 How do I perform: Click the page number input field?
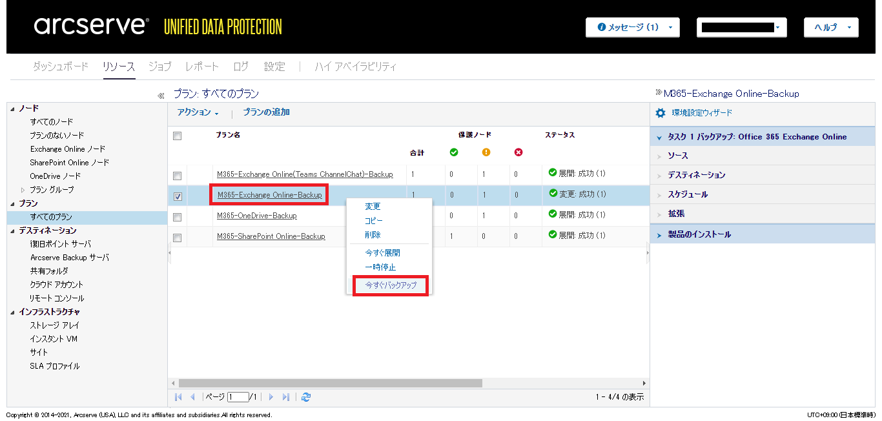(238, 397)
